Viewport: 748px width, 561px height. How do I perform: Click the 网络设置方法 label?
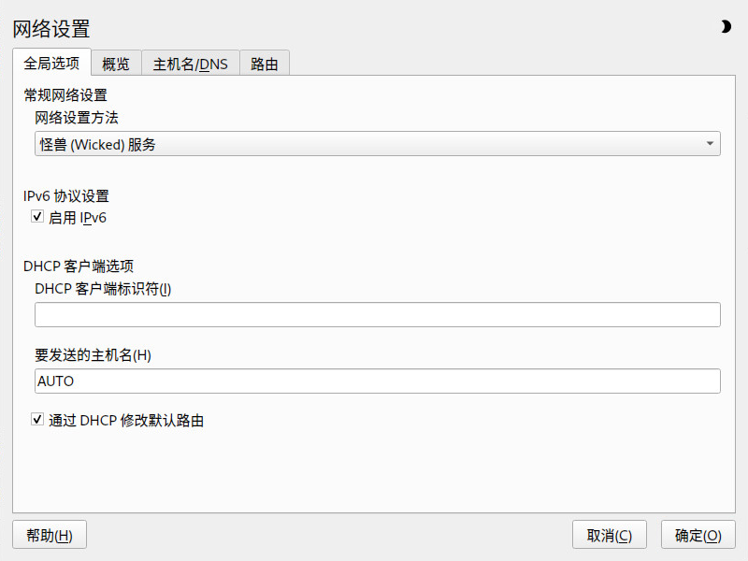(77, 118)
